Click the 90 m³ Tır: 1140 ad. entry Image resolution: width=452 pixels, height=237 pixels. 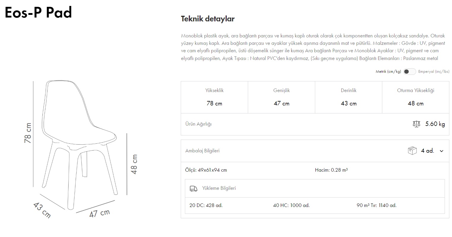pyautogui.click(x=376, y=205)
